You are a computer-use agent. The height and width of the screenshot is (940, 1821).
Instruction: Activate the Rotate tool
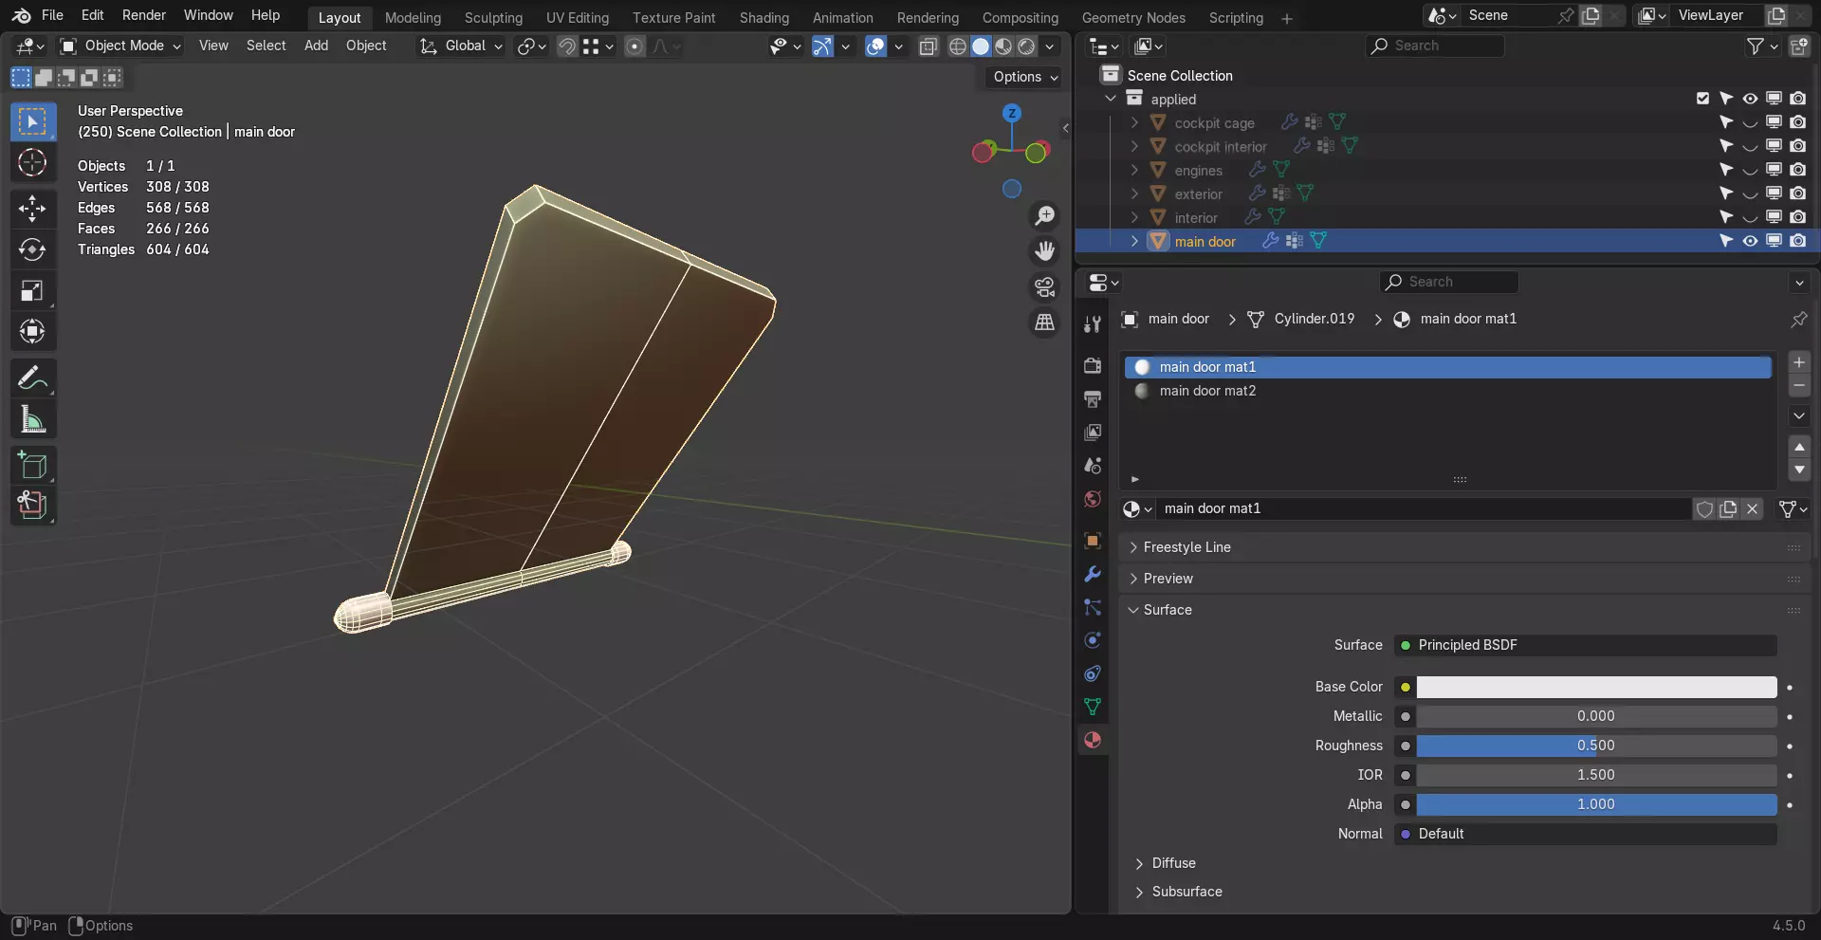pos(32,249)
